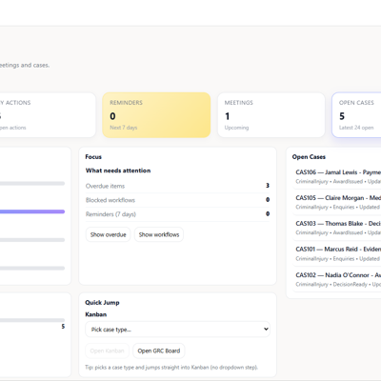Click the Kanban label
381x381 pixels.
pos(96,314)
